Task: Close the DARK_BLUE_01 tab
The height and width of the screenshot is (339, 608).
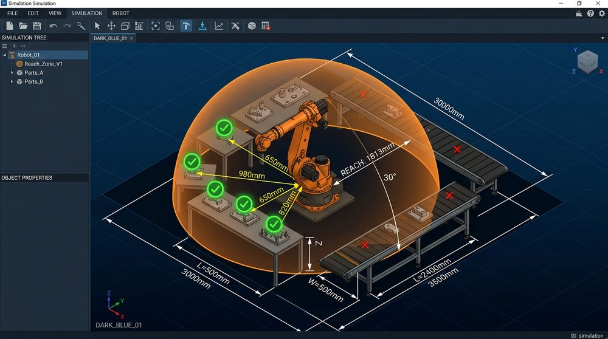Action: 131,38
